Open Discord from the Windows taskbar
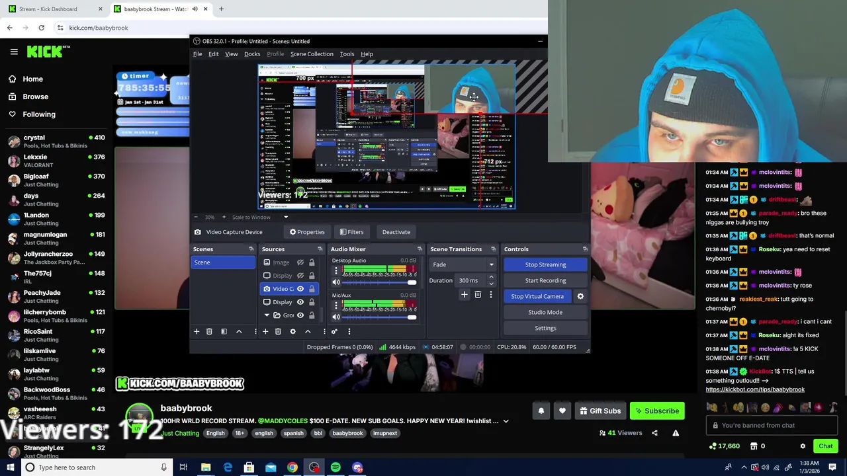Viewport: 847px width, 476px height. pyautogui.click(x=357, y=467)
